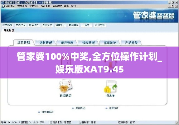Click the 当前账套 status bar entry
Image resolution: width=179 pixels, height=125 pixels.
coord(87,122)
